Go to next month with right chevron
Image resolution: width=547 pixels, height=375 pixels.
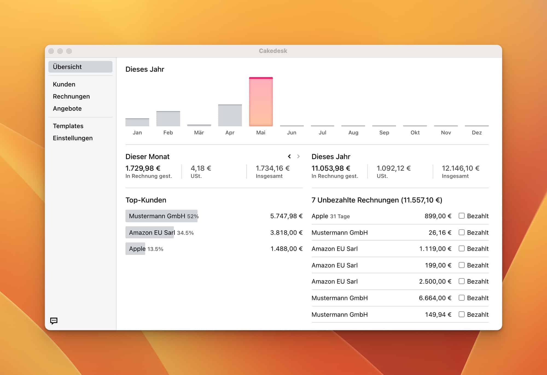click(x=298, y=156)
